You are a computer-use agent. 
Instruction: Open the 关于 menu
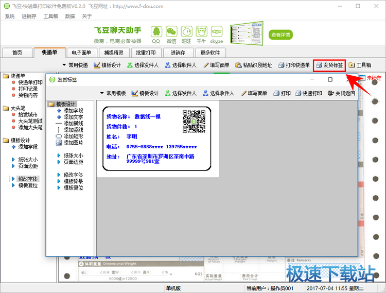[x=86, y=16]
